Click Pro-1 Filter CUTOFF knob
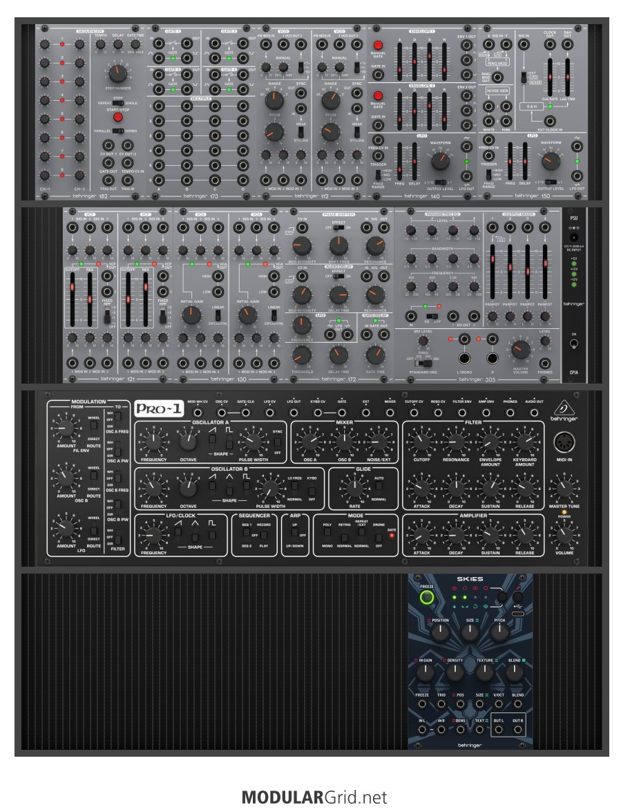The height and width of the screenshot is (812, 630). click(421, 442)
